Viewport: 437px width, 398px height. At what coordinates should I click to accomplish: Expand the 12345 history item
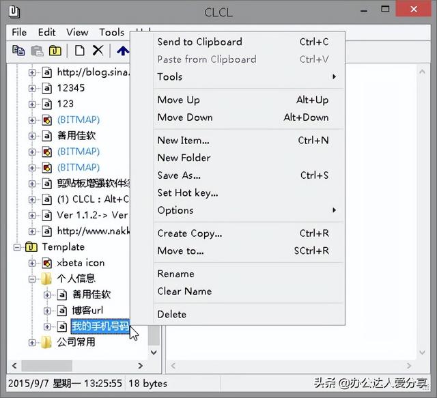pos(32,88)
